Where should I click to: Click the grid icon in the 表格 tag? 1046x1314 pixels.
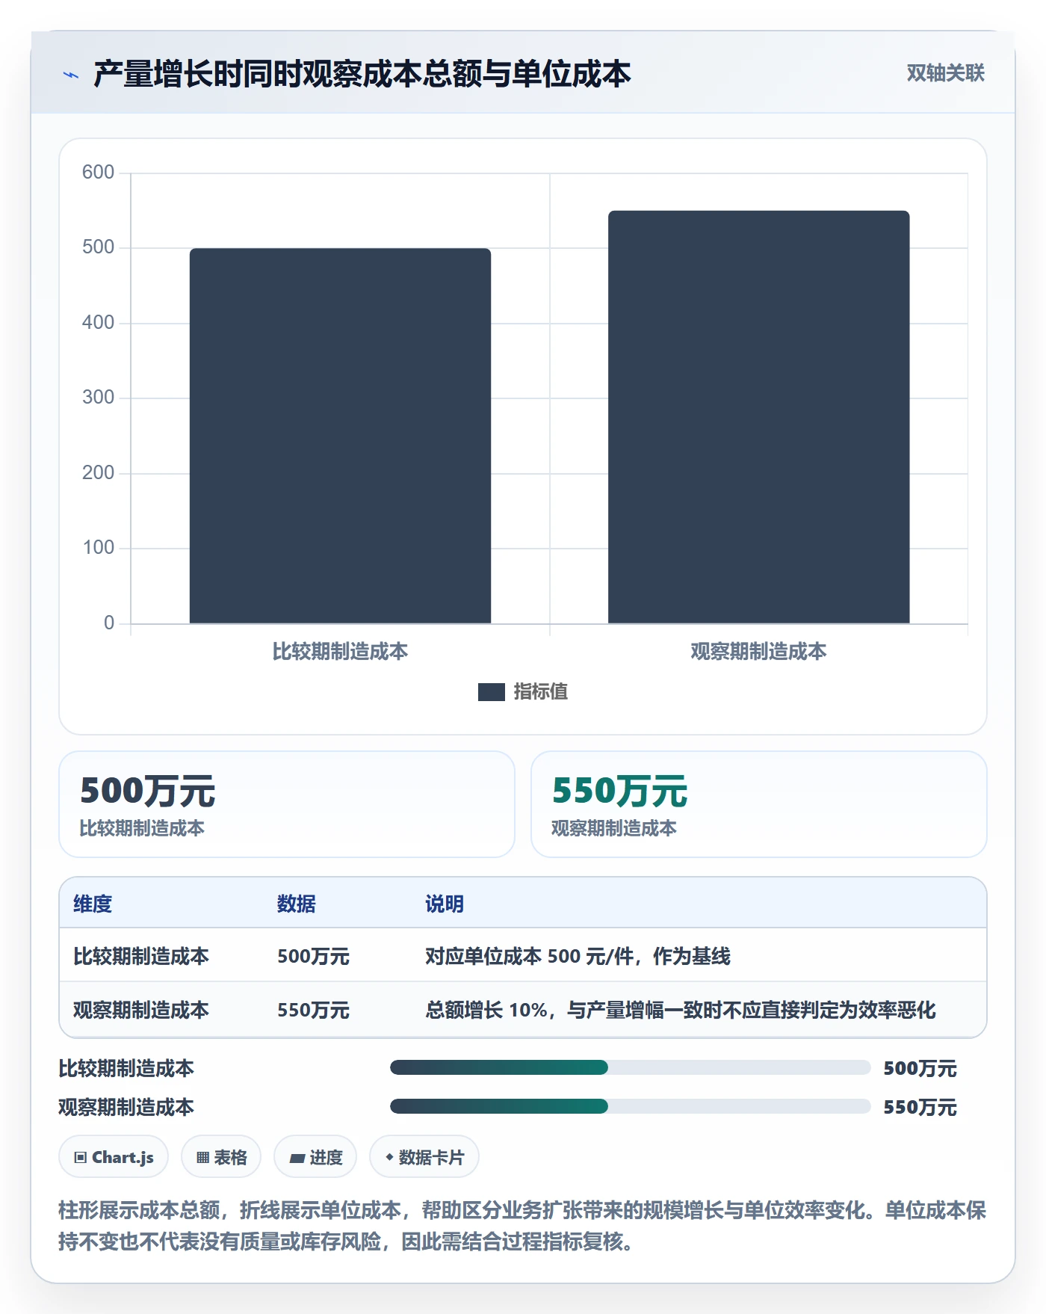(202, 1158)
